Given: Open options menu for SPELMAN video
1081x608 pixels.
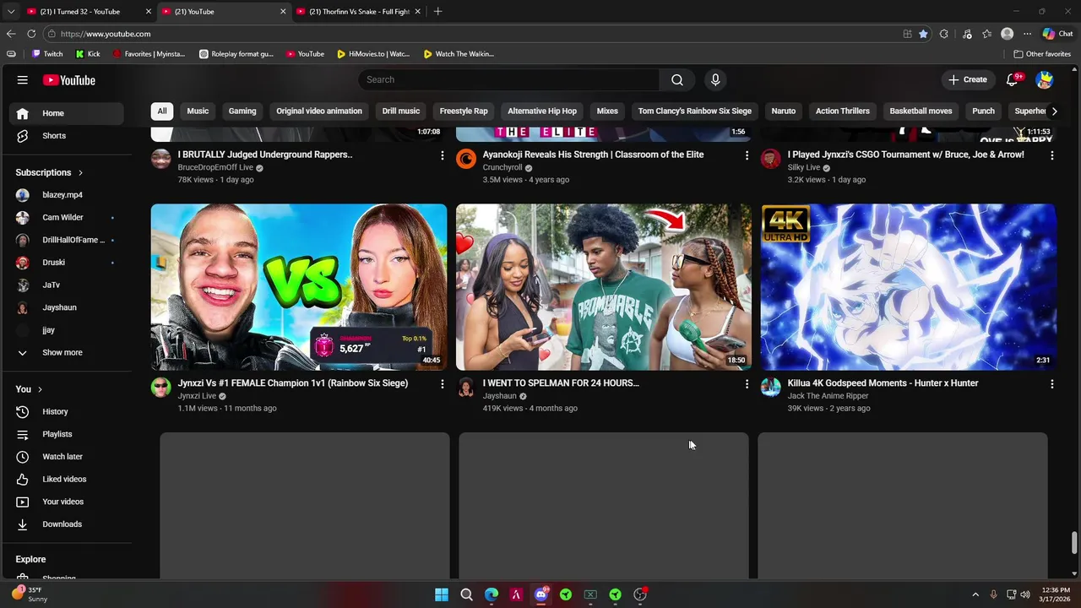Looking at the screenshot, I should click(x=747, y=383).
